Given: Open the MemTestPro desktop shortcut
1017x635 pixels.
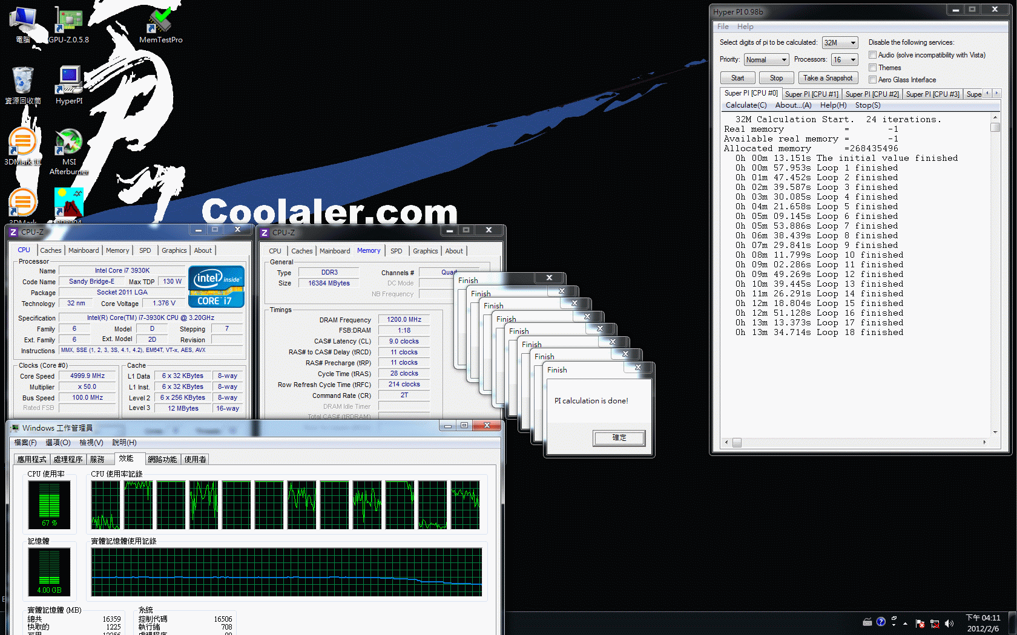Looking at the screenshot, I should tap(160, 24).
